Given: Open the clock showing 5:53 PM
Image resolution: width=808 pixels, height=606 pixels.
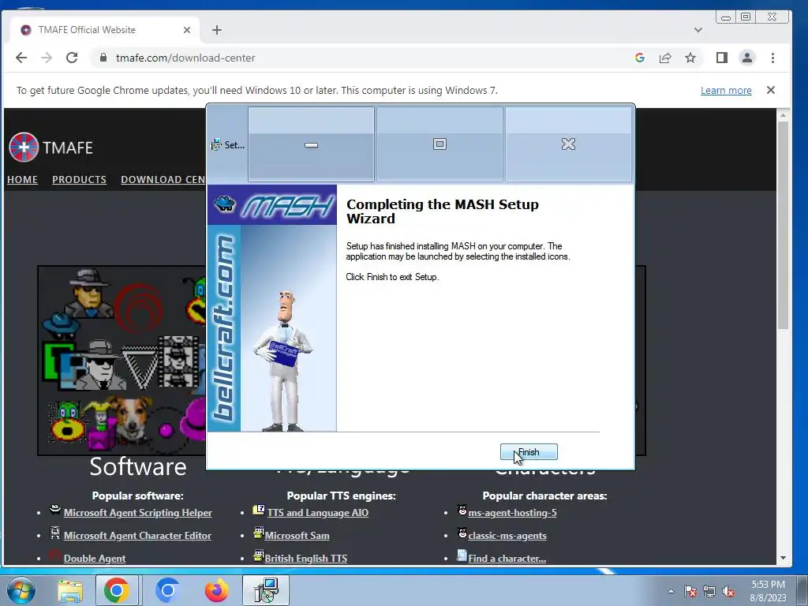Looking at the screenshot, I should 768,591.
